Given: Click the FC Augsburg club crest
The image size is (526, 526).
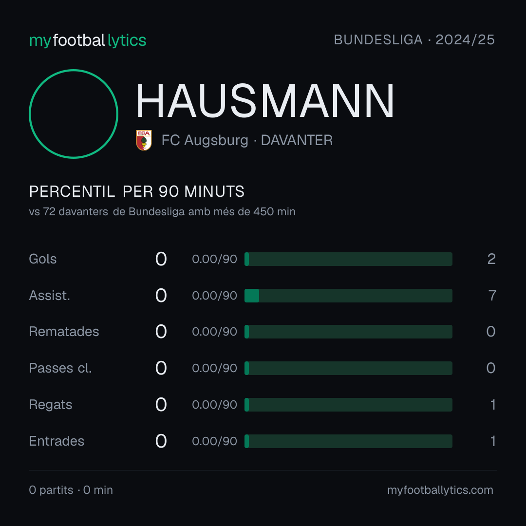Looking at the screenshot, I should 144,140.
